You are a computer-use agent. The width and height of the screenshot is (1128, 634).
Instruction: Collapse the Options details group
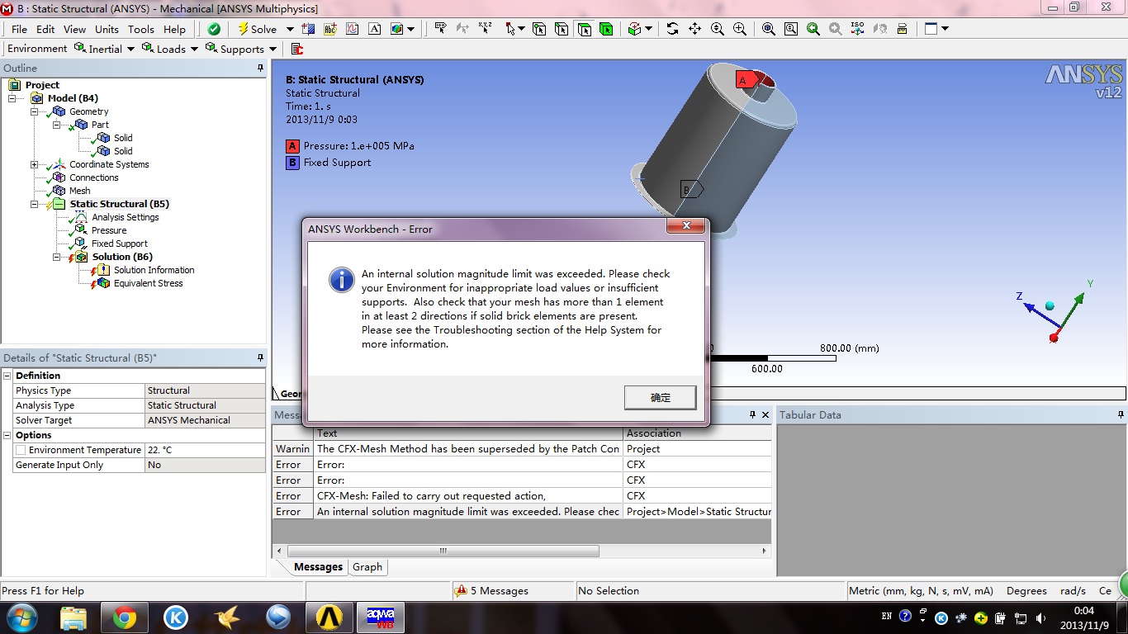click(x=7, y=435)
